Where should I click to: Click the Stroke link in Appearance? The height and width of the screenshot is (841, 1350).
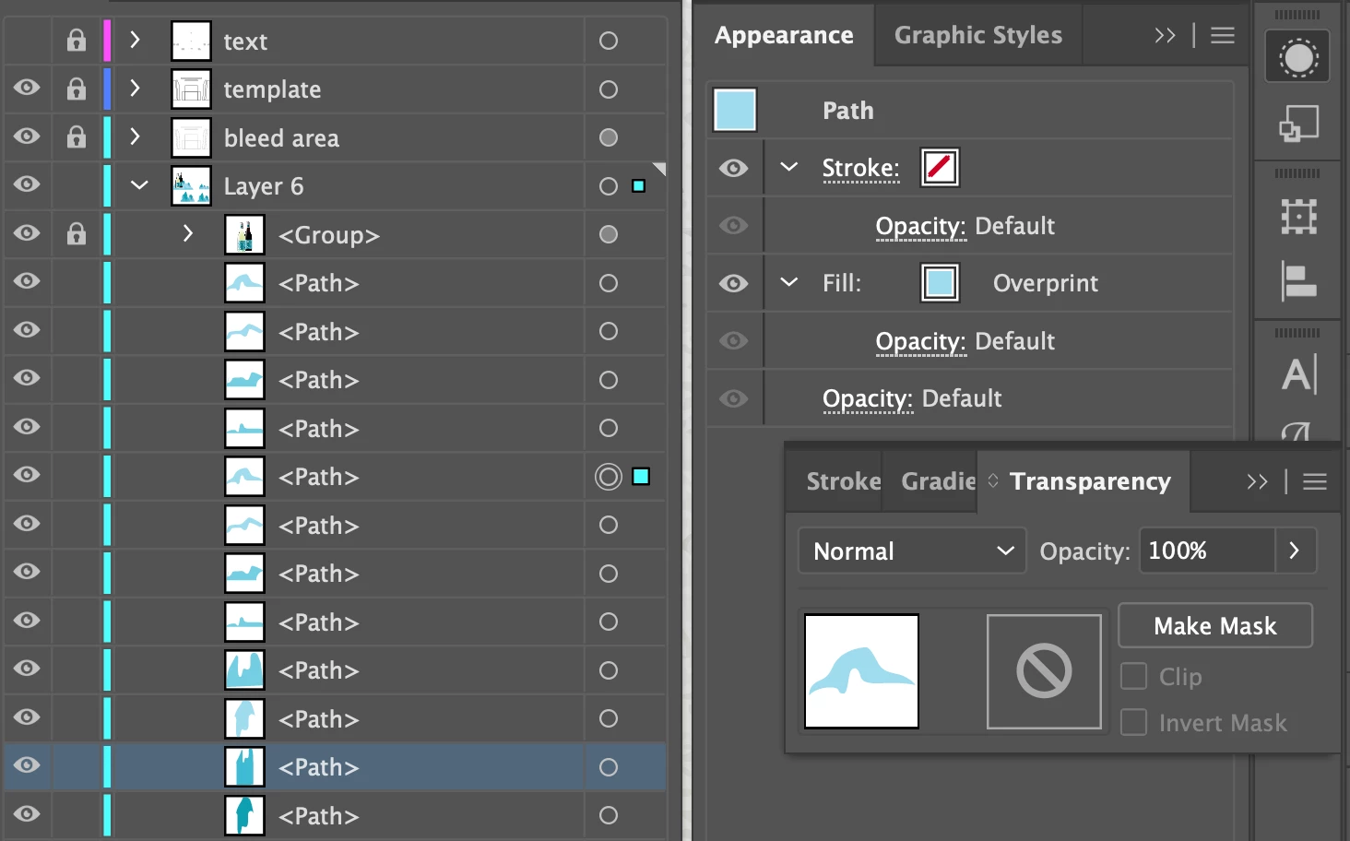860,168
